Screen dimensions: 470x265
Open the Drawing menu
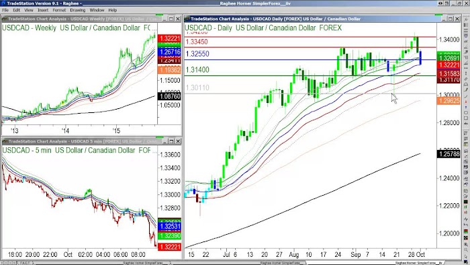[x=78, y=10]
